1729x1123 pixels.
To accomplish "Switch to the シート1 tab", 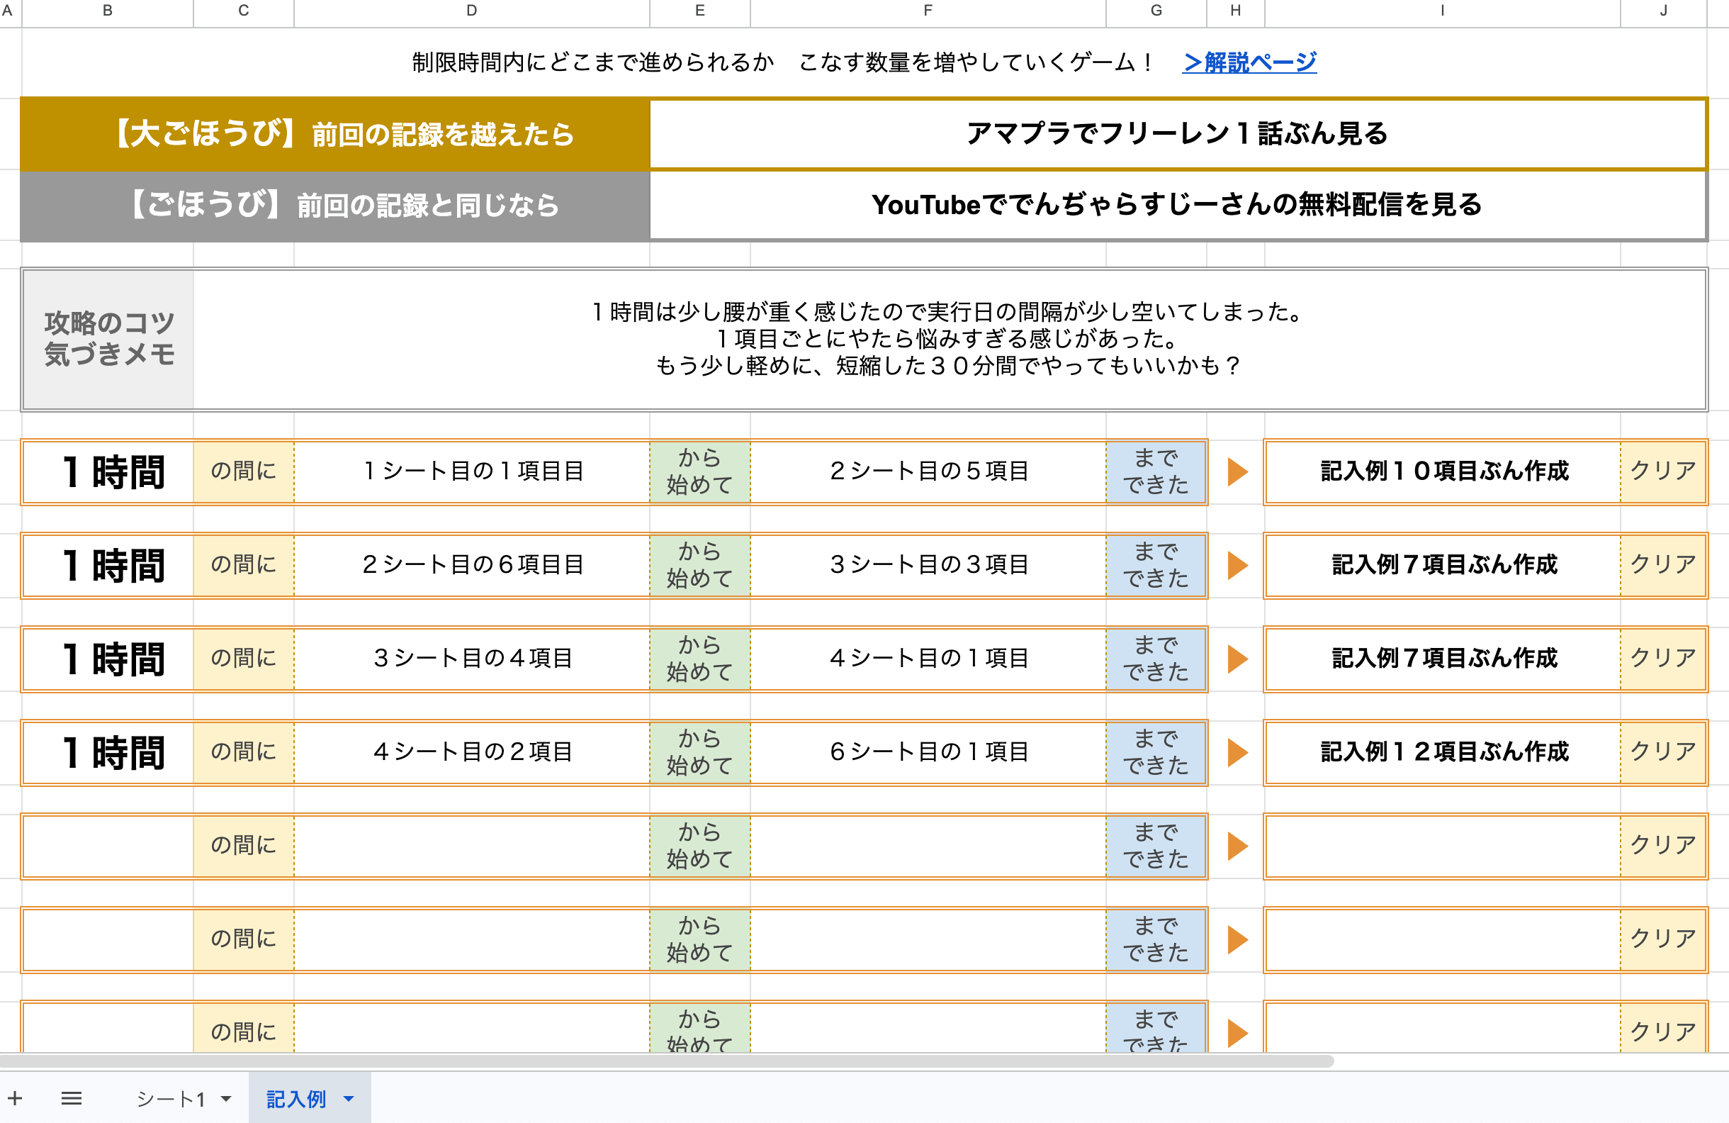I will pos(171,1099).
